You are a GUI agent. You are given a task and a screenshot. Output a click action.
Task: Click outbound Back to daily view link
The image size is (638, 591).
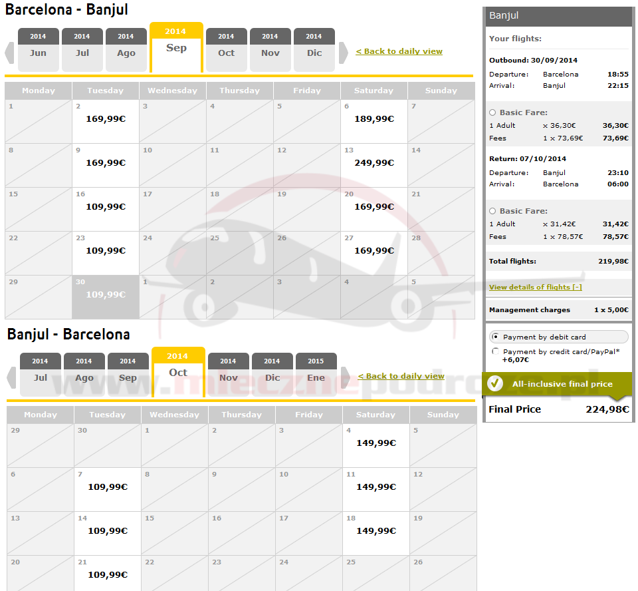coord(399,51)
